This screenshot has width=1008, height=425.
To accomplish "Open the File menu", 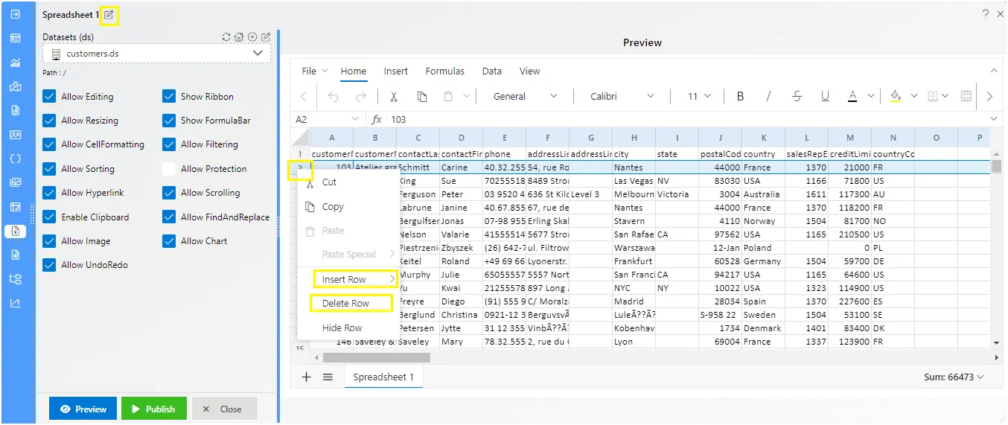I will 315,71.
